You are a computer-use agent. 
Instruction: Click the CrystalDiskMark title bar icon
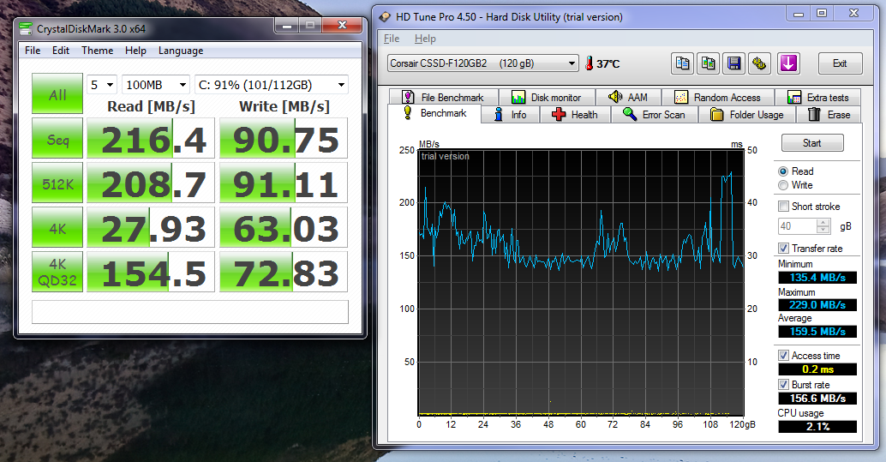[26, 28]
